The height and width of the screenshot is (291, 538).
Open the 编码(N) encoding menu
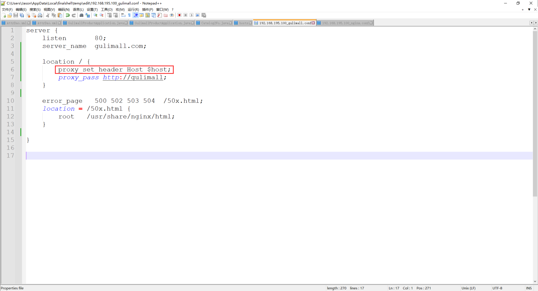(x=64, y=10)
